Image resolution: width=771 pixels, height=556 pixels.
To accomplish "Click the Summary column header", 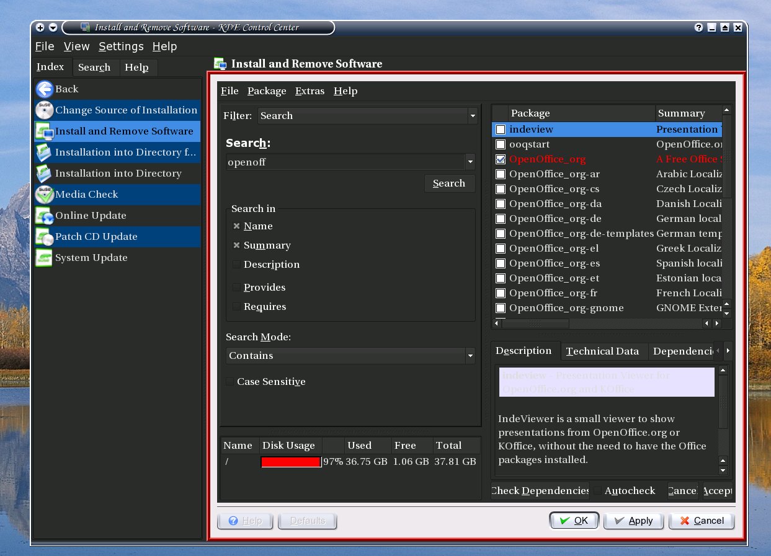I will point(689,113).
